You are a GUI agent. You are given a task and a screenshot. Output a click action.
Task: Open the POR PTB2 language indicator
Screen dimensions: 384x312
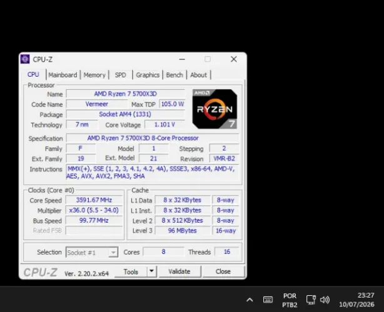point(290,300)
